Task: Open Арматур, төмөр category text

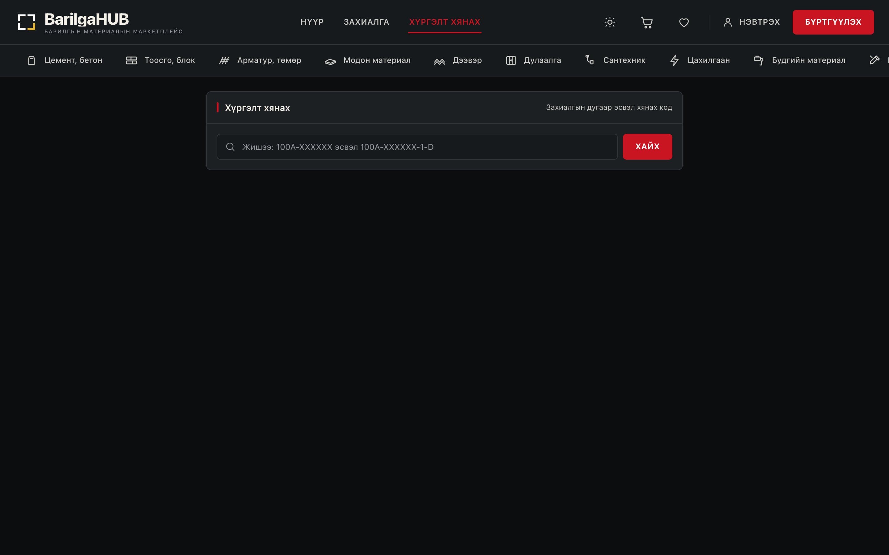Action: [x=269, y=60]
